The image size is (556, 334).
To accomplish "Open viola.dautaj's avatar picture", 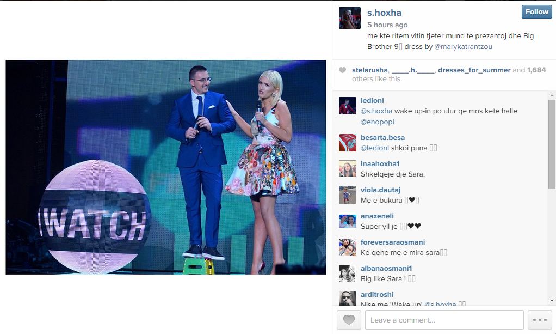I will coord(348,195).
